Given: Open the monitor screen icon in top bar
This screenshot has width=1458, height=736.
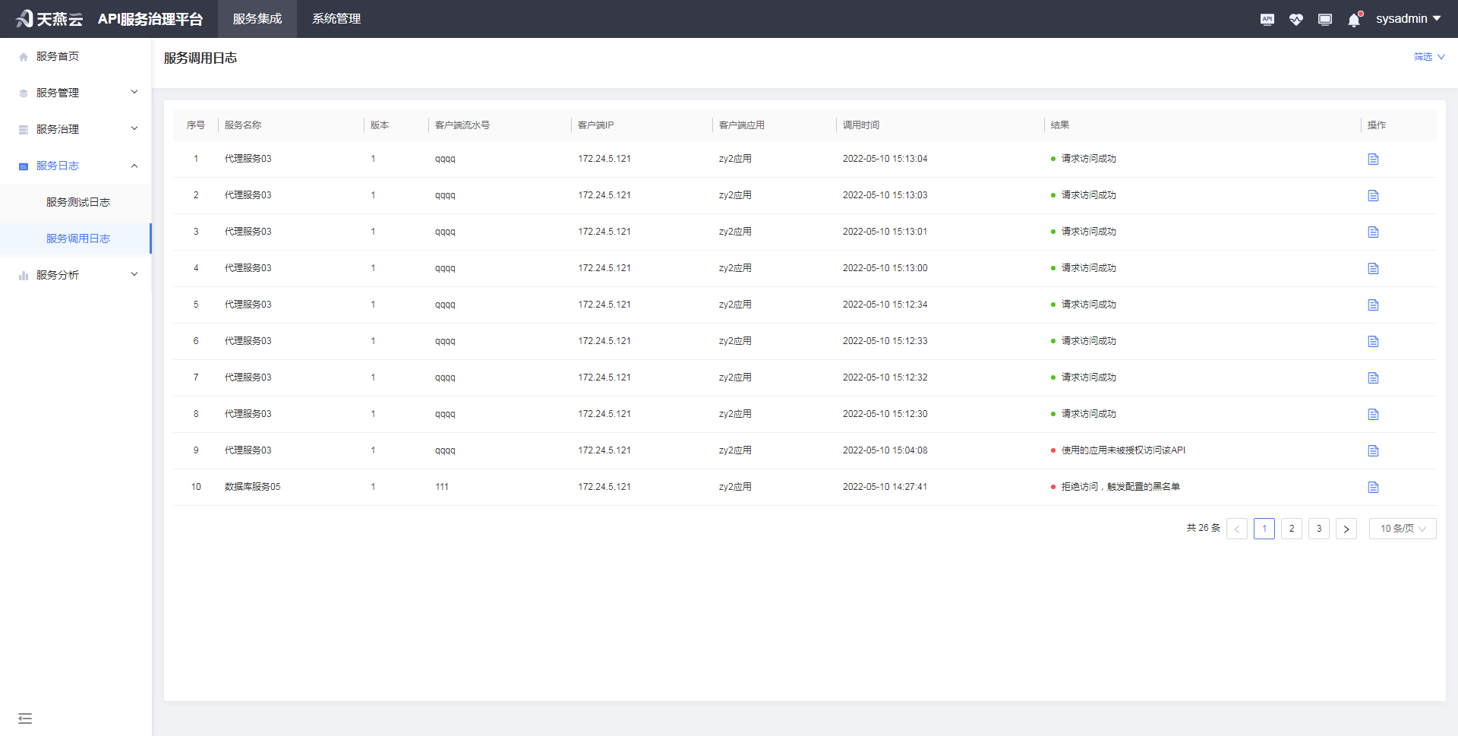Looking at the screenshot, I should (1325, 19).
